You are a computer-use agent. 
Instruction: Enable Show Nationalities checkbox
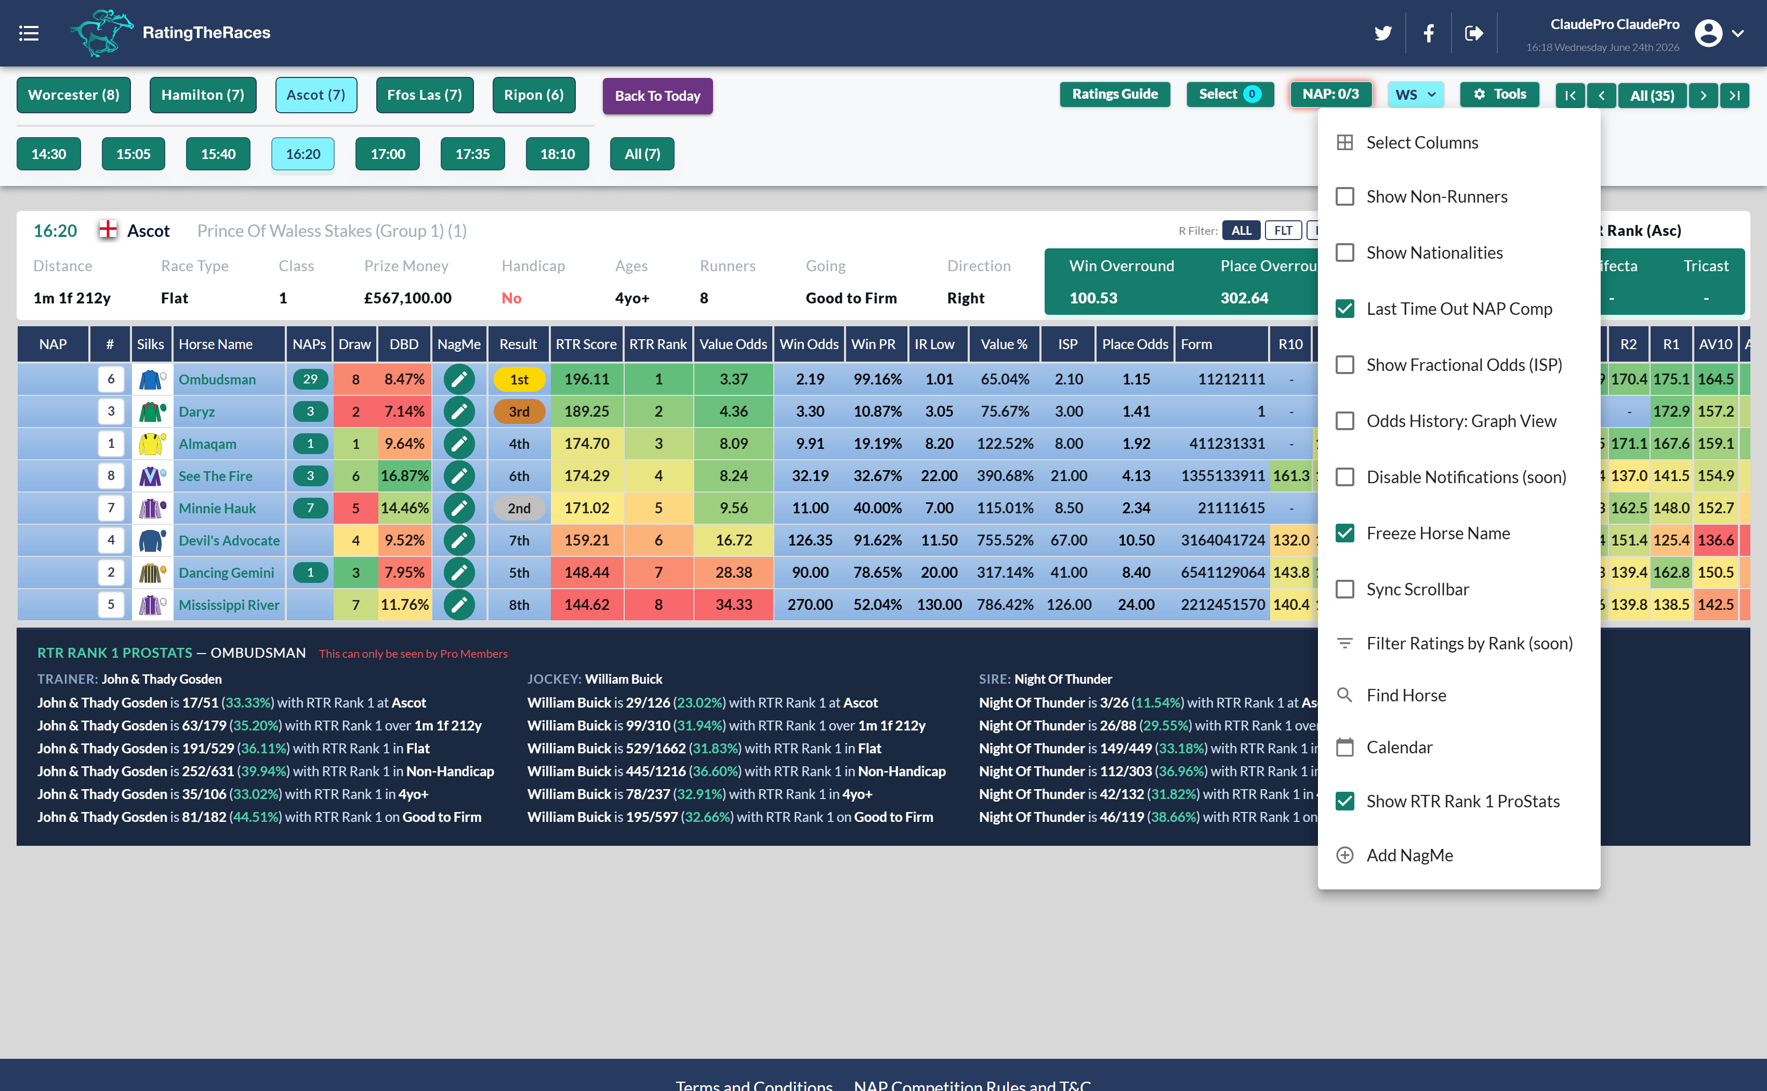1344,252
